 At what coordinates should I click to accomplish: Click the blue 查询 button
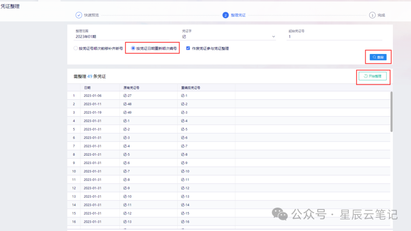coord(378,57)
